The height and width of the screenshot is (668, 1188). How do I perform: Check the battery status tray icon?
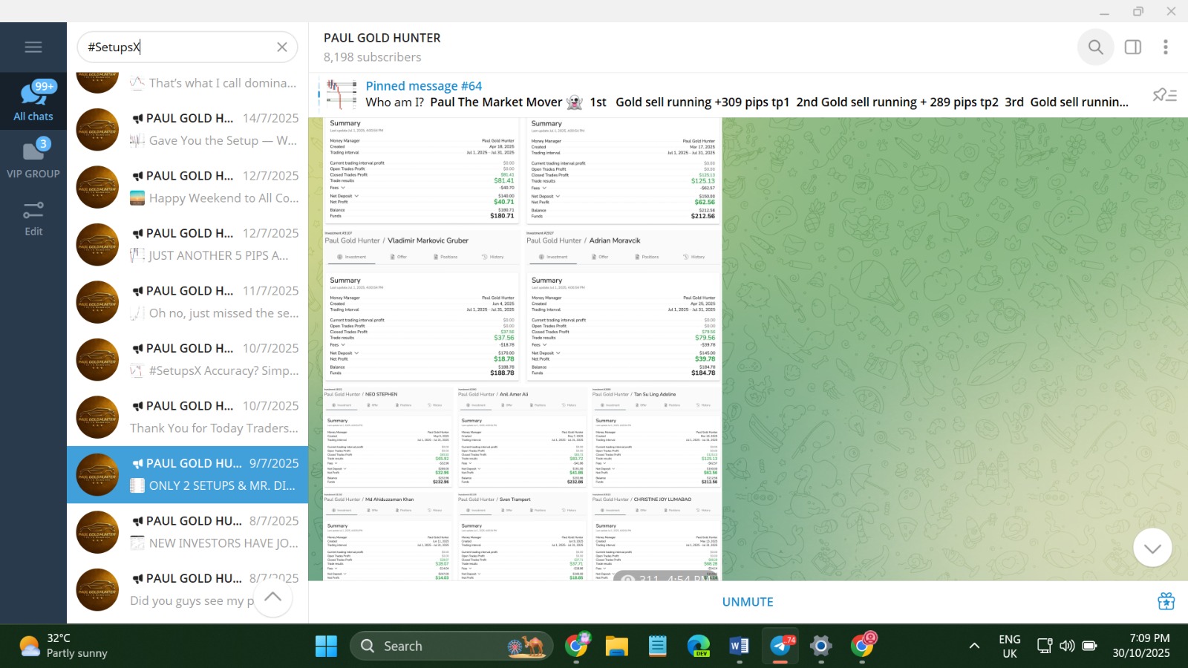coord(1089,646)
